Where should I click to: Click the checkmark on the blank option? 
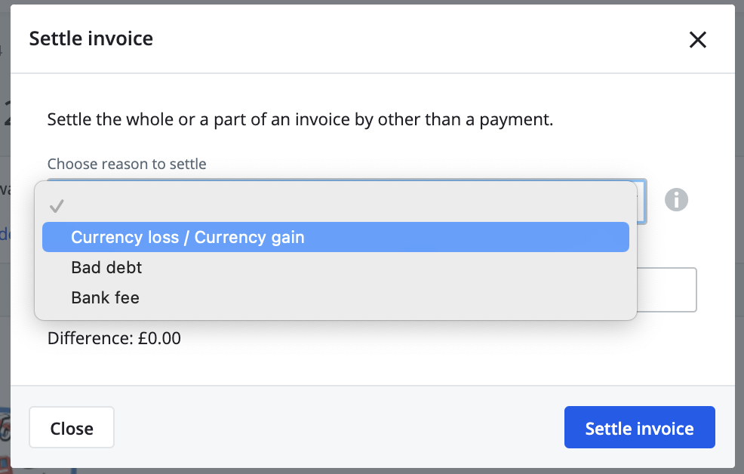tap(55, 205)
